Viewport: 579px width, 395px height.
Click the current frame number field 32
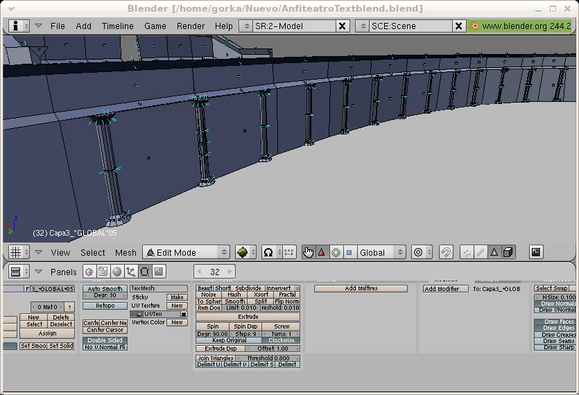point(214,272)
